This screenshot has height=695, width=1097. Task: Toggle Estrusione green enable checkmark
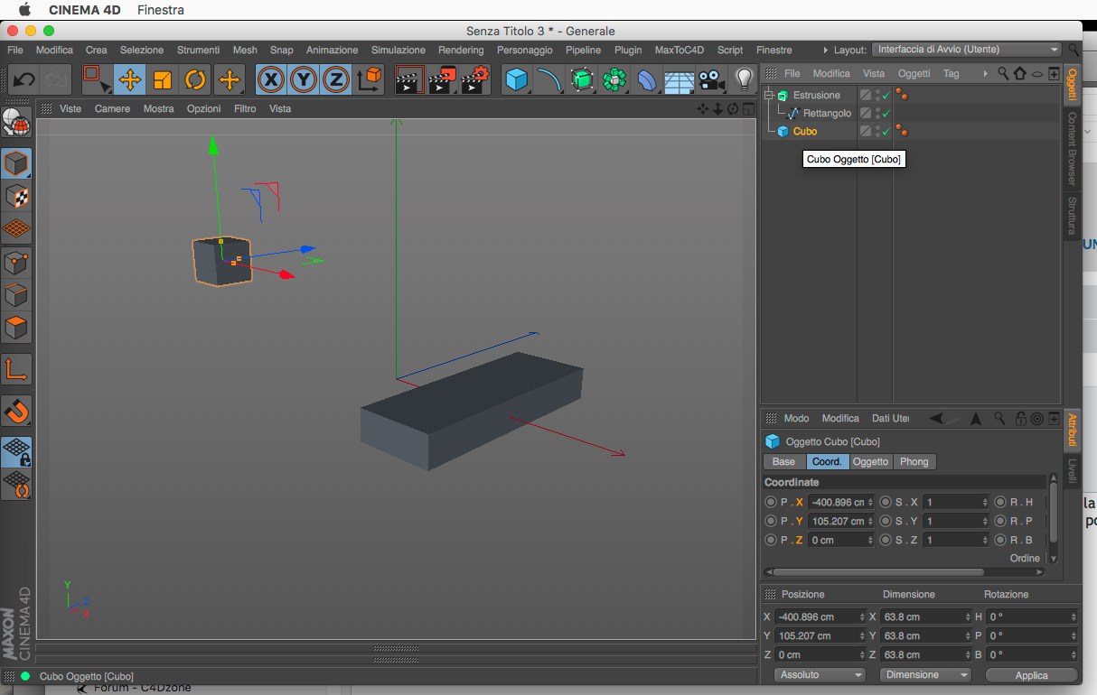tap(886, 96)
